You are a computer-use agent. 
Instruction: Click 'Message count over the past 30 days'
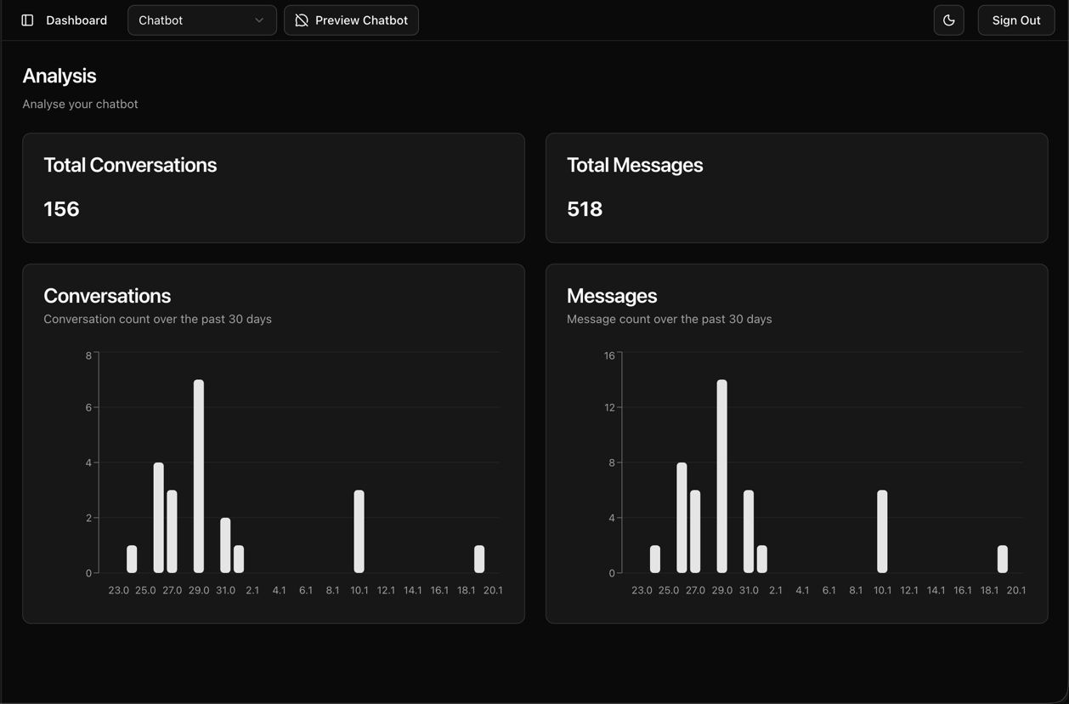[x=670, y=319]
